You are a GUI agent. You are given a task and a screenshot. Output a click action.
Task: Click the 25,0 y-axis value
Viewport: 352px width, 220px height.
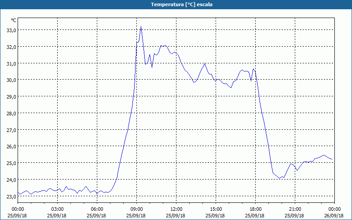tap(11, 163)
